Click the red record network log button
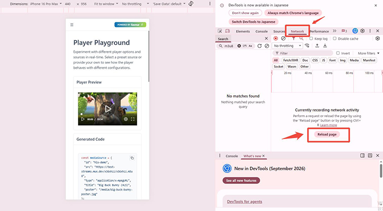This screenshot has width=383, height=211. (x=276, y=38)
